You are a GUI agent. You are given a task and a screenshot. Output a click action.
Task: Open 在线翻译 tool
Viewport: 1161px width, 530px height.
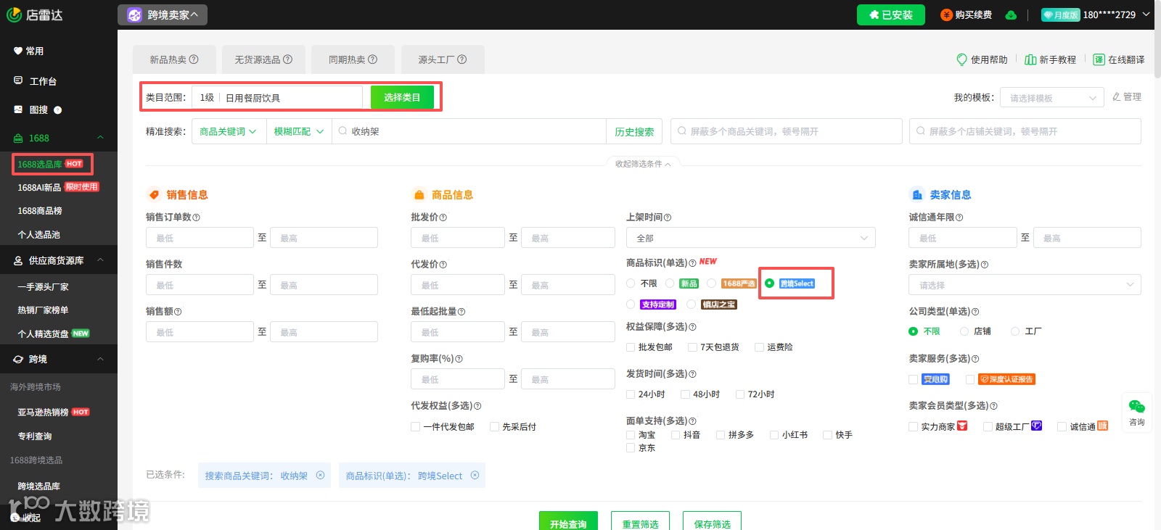click(1119, 59)
